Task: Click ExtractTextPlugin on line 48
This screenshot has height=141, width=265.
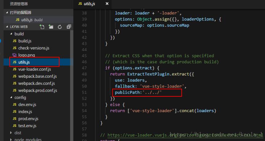Action: tap(148, 74)
